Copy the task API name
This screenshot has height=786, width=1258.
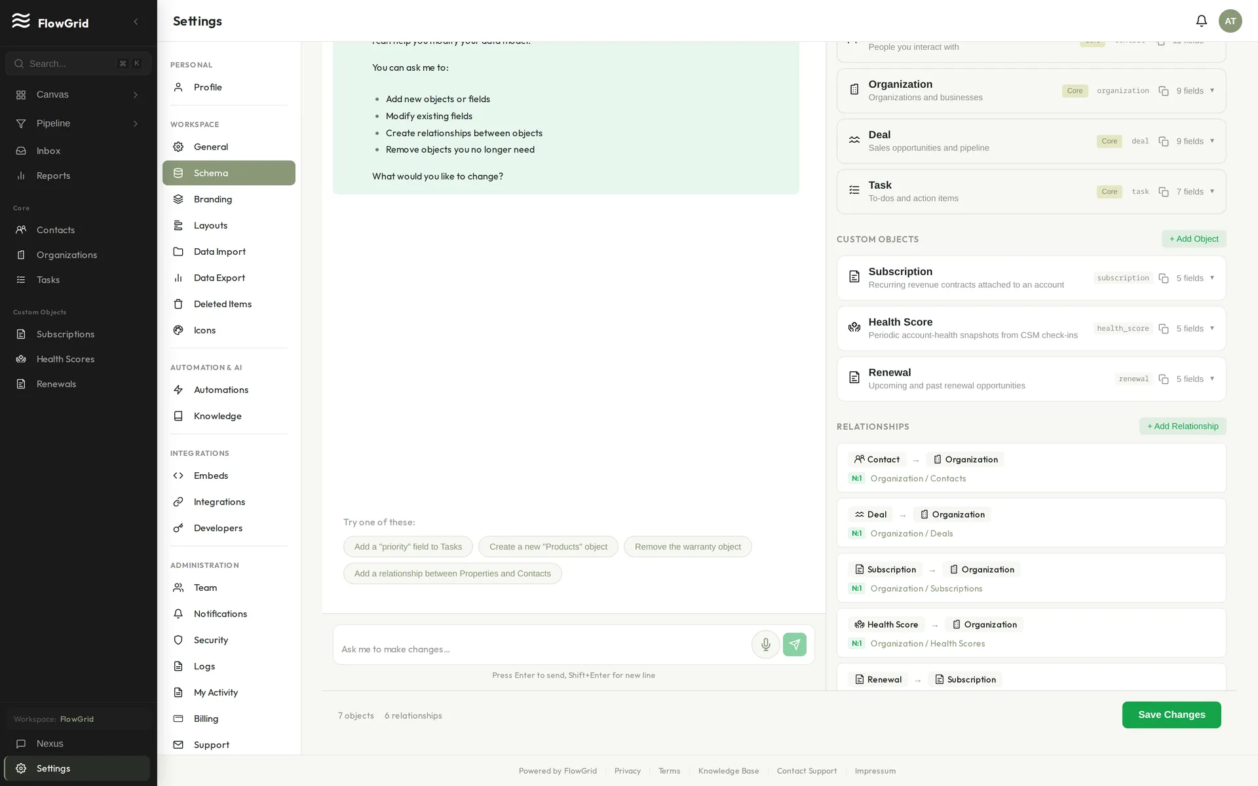click(x=1164, y=192)
